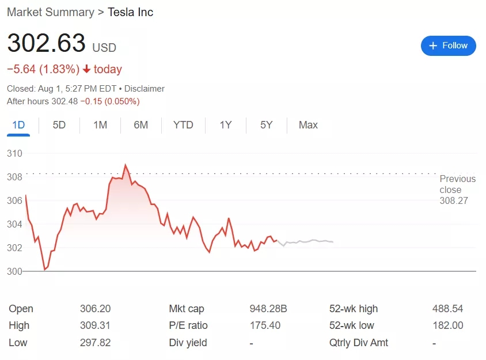486x360 pixels.
Task: Click the 52-wk high label
Action: [x=354, y=309]
